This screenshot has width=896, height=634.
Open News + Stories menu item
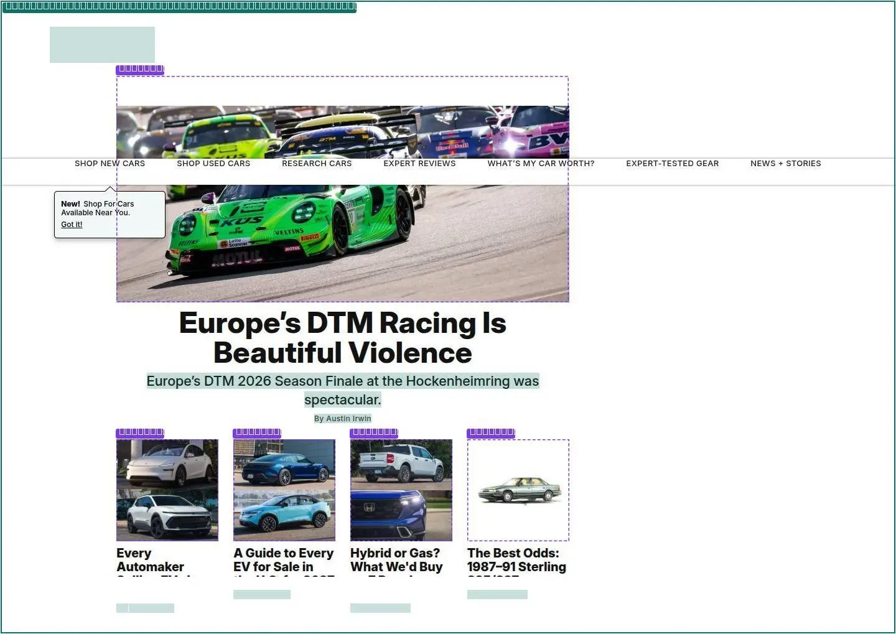point(785,164)
